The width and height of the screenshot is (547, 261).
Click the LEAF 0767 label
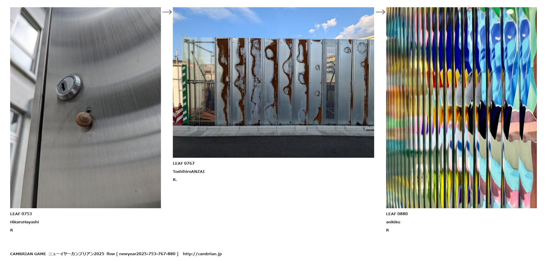pyautogui.click(x=184, y=163)
